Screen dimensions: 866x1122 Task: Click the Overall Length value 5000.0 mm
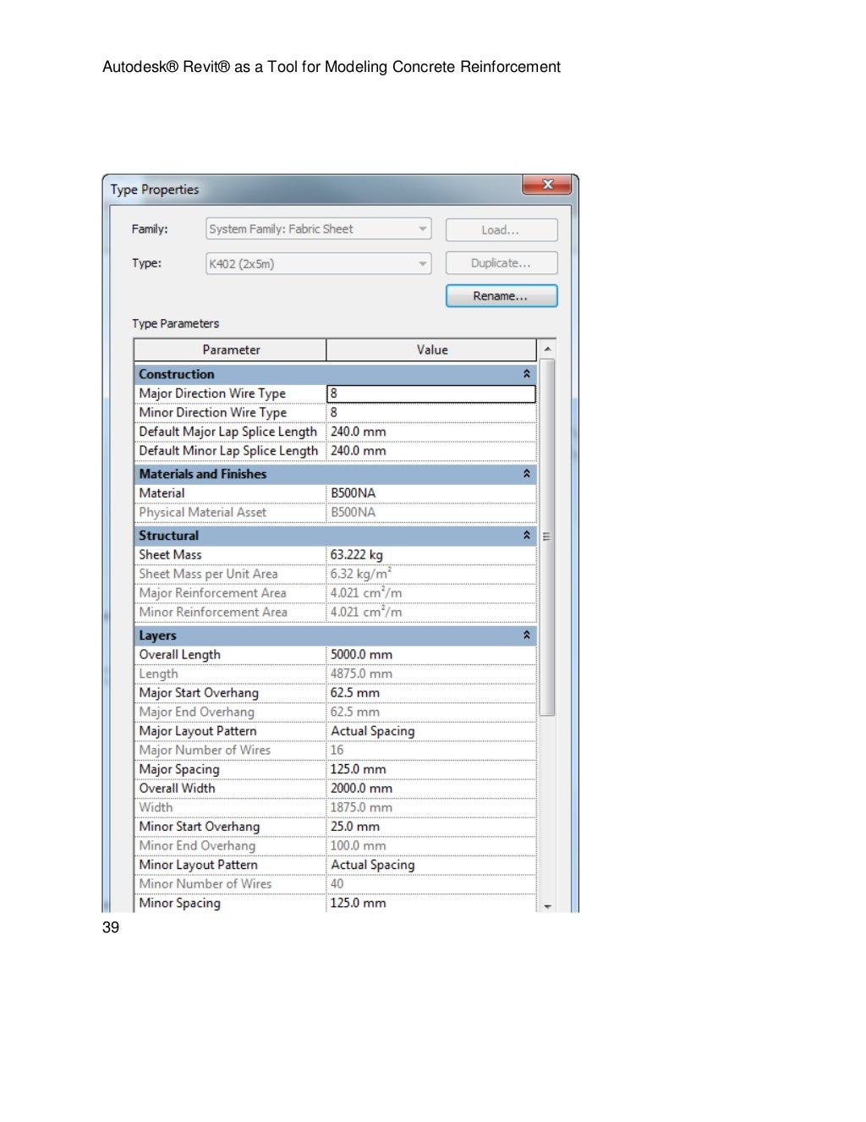(x=430, y=655)
